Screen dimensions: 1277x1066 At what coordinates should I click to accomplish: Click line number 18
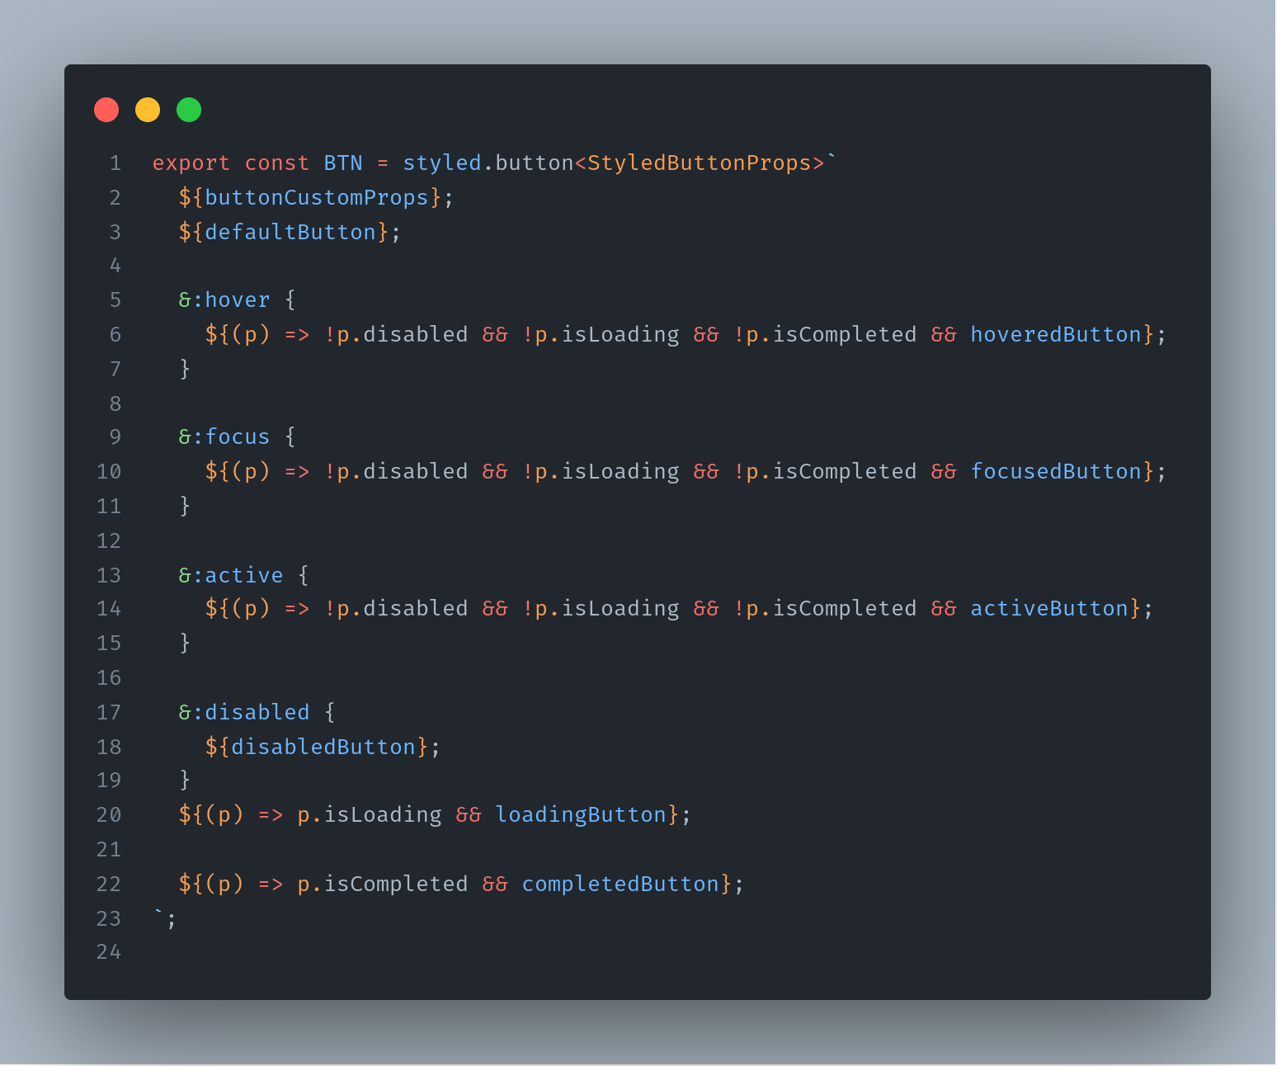[x=109, y=748]
